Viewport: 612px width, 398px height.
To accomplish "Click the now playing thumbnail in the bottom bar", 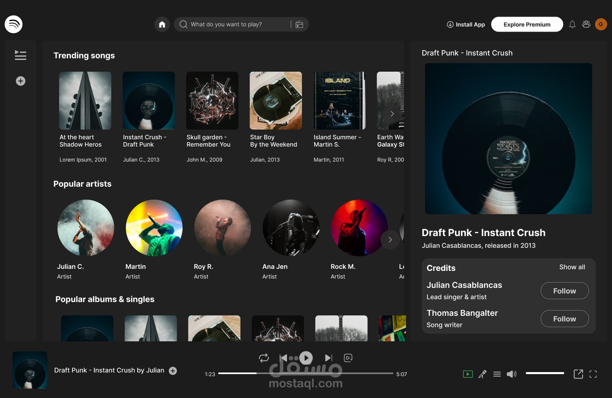I will tap(30, 370).
